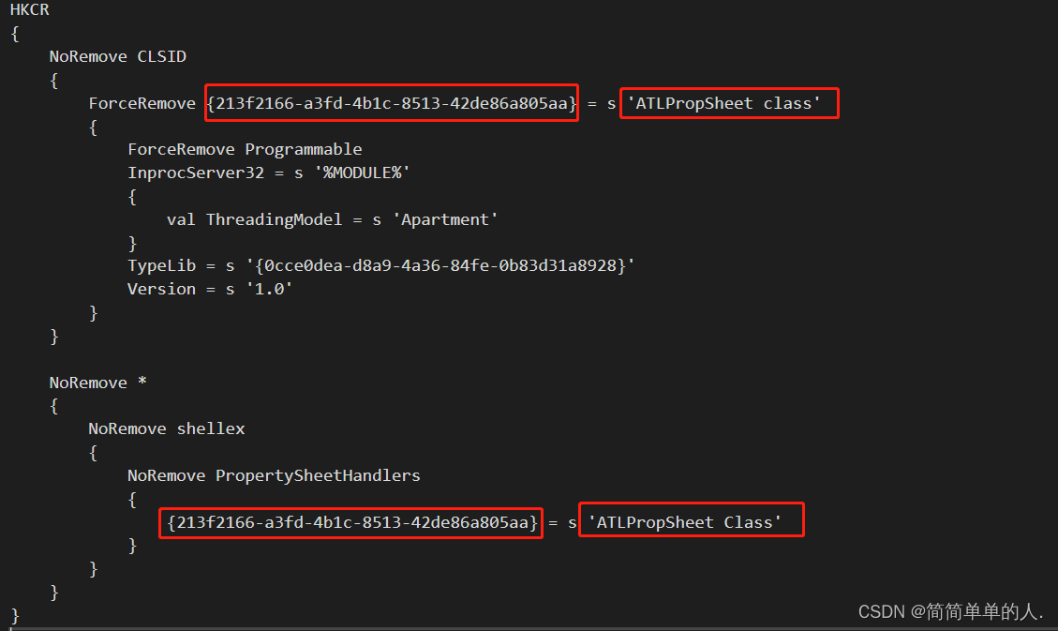The height and width of the screenshot is (631, 1058).
Task: Click the HKCR root keyword
Action: click(x=30, y=10)
